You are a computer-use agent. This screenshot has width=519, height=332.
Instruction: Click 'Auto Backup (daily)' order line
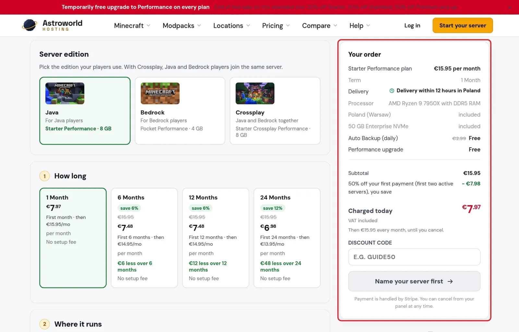point(414,138)
